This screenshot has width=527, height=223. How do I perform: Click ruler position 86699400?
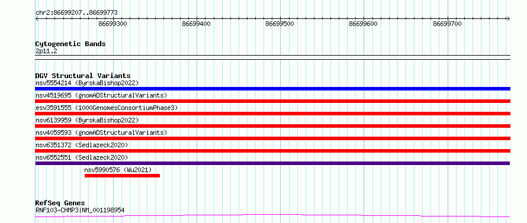(196, 24)
